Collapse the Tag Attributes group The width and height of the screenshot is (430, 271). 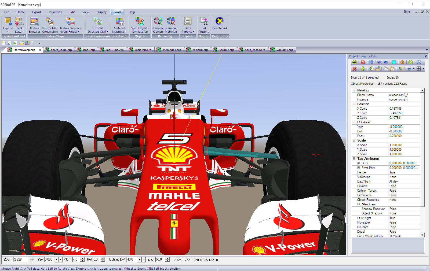click(354, 159)
